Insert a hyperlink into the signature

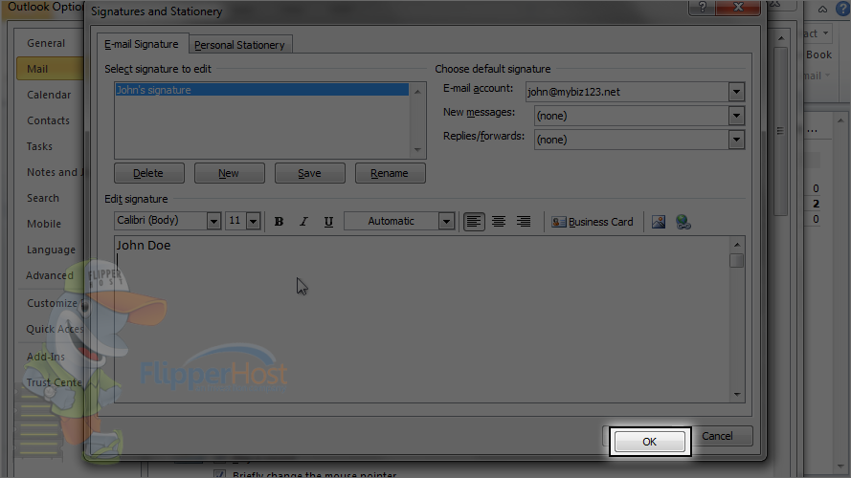683,222
